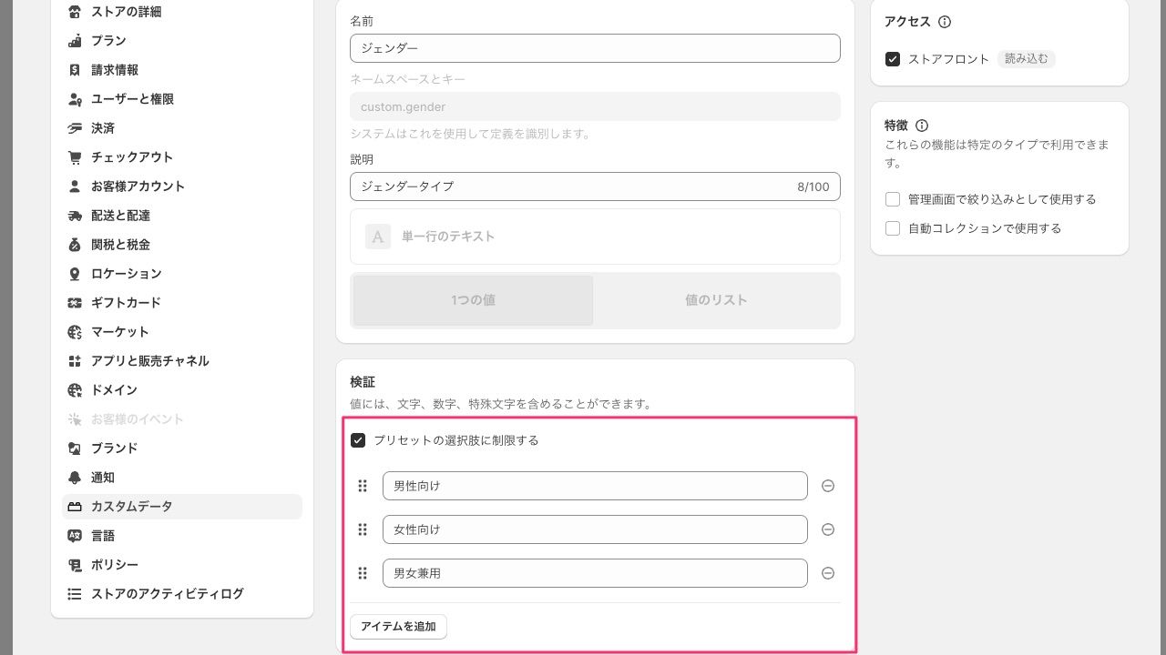The image size is (1166, 655).
Task: Edit the 男性向け option field
Action: (595, 486)
